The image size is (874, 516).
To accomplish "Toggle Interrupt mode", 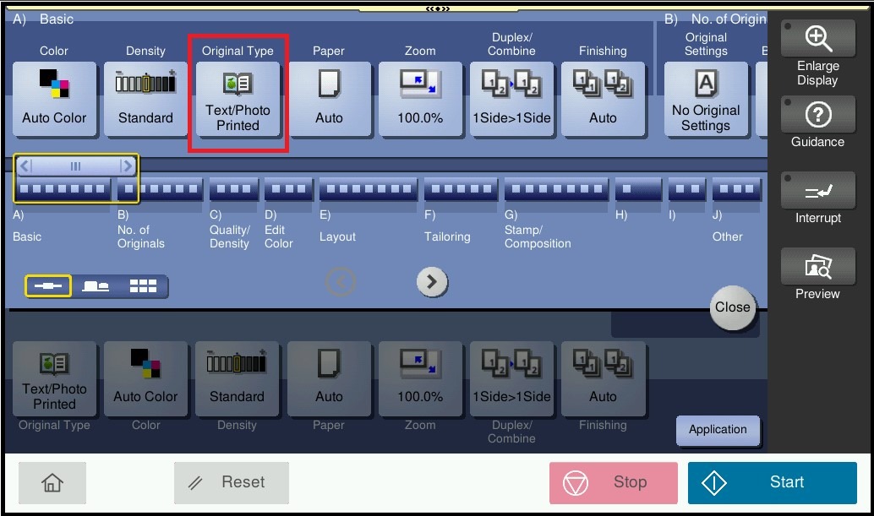I will (x=817, y=199).
